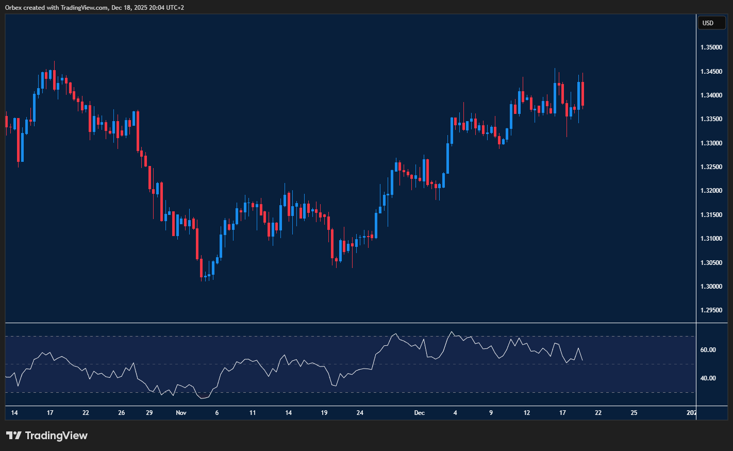Click the 9 date label on timeline
Screen dimensions: 733x451
pos(491,413)
